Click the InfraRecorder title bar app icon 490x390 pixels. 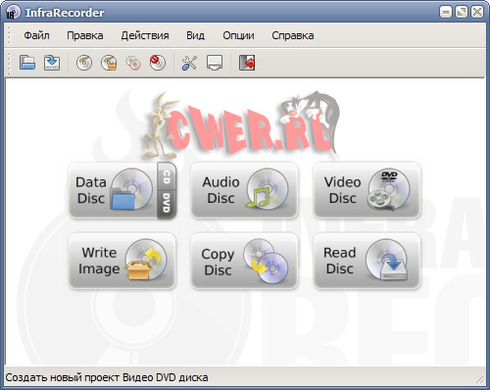tap(13, 13)
